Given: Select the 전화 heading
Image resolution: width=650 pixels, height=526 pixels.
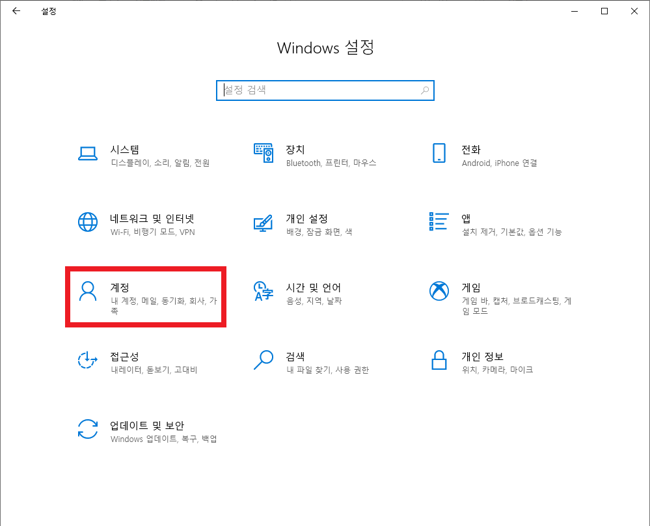Looking at the screenshot, I should click(471, 149).
